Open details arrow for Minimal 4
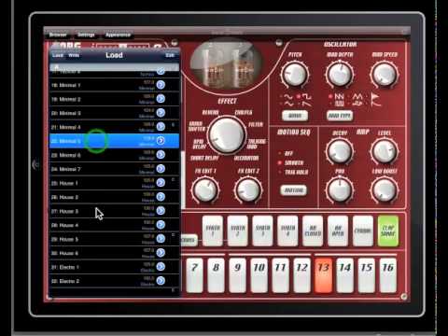The height and width of the screenshot is (336, 448). point(161,127)
